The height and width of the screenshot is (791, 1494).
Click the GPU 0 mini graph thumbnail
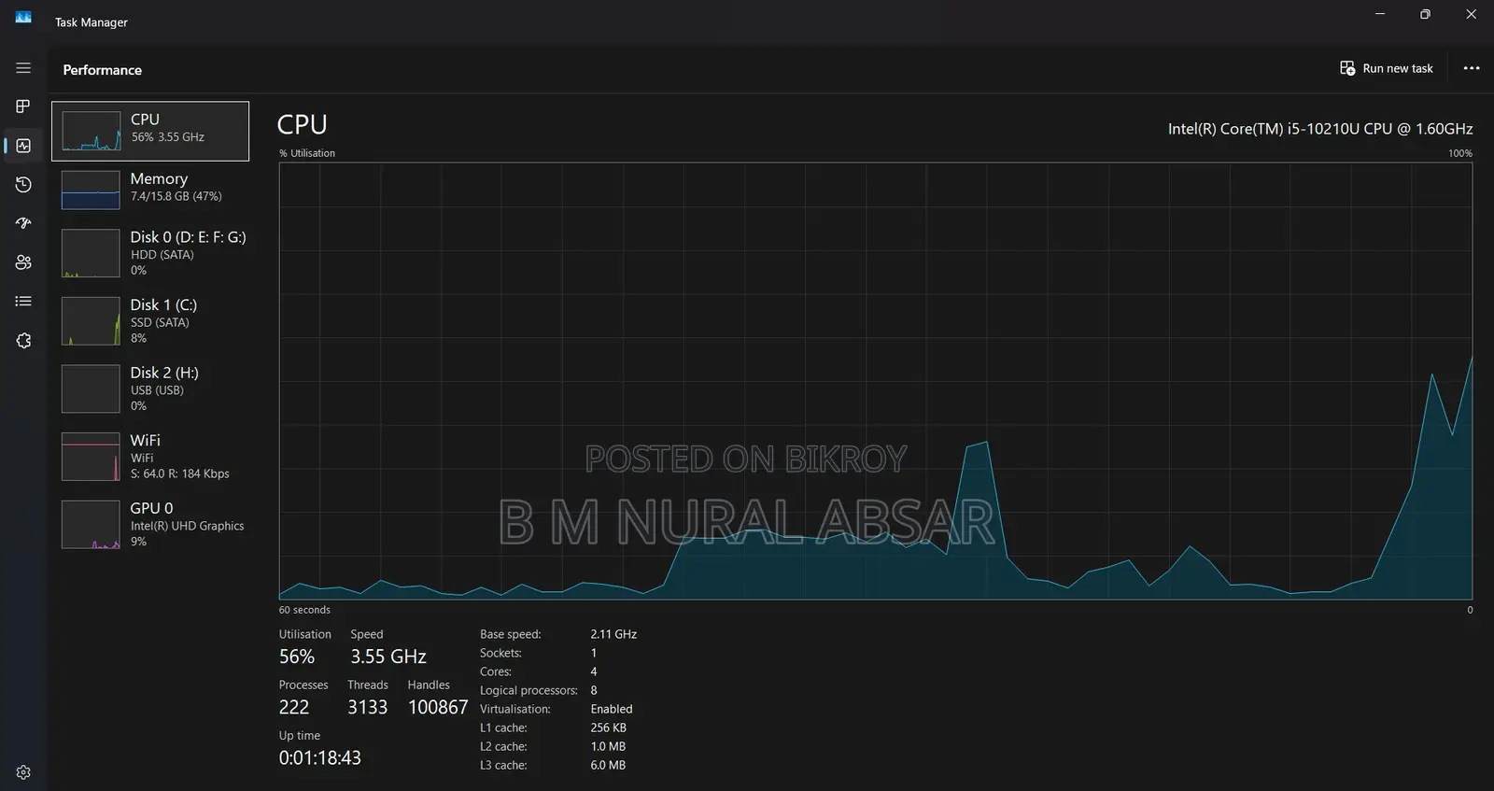[x=91, y=524]
